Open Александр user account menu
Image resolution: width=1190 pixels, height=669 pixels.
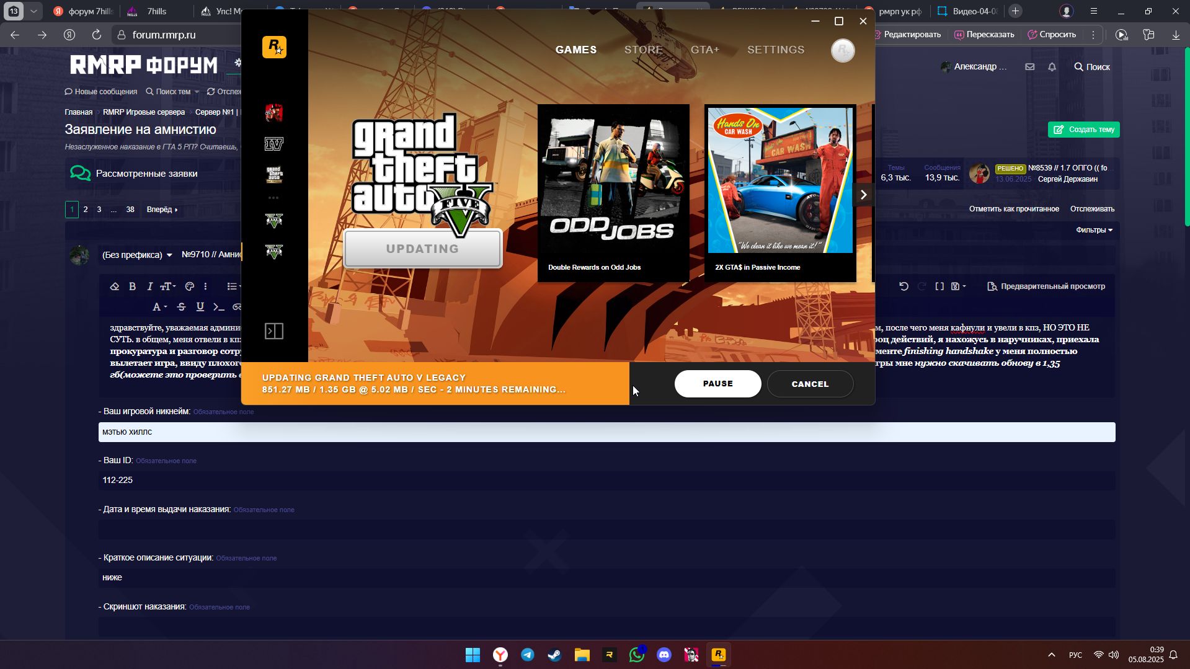(974, 67)
